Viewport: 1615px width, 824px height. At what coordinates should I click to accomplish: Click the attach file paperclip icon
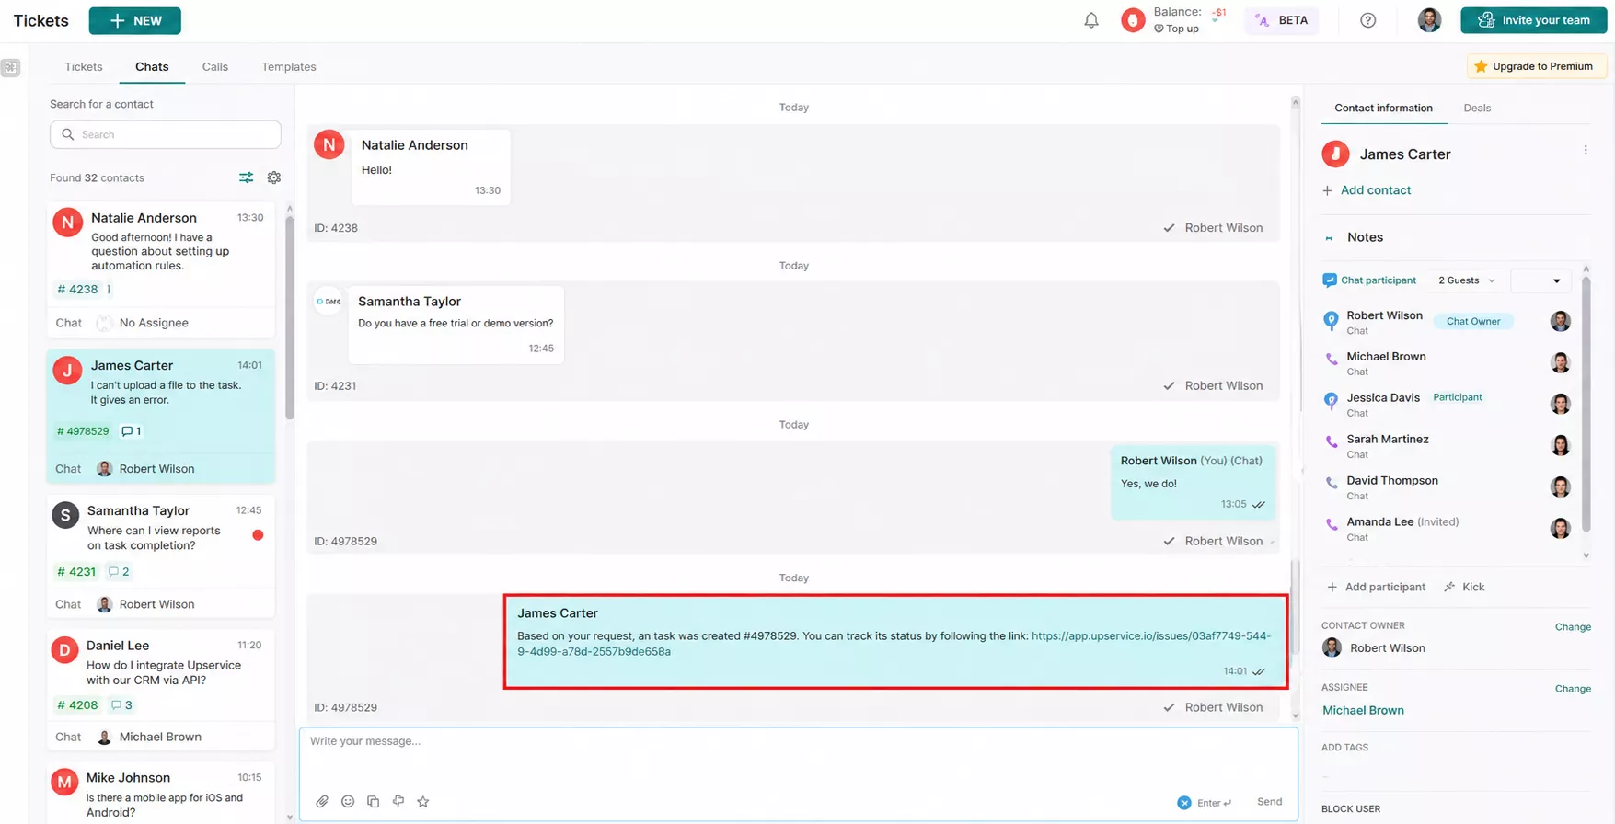click(x=322, y=802)
